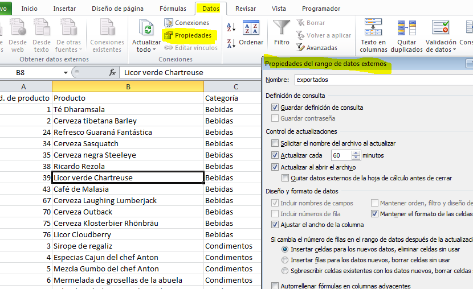473x289 pixels.
Task: Open Propiedades of the data range
Action: pyautogui.click(x=187, y=35)
